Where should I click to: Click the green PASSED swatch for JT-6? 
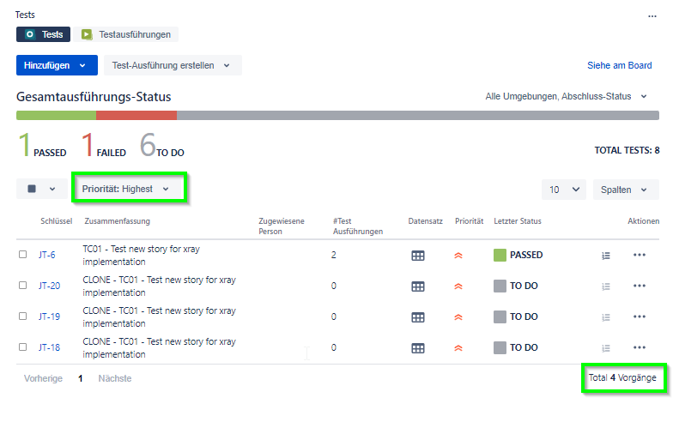(x=500, y=256)
